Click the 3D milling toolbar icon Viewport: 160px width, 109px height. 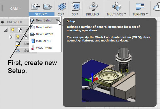76,7
